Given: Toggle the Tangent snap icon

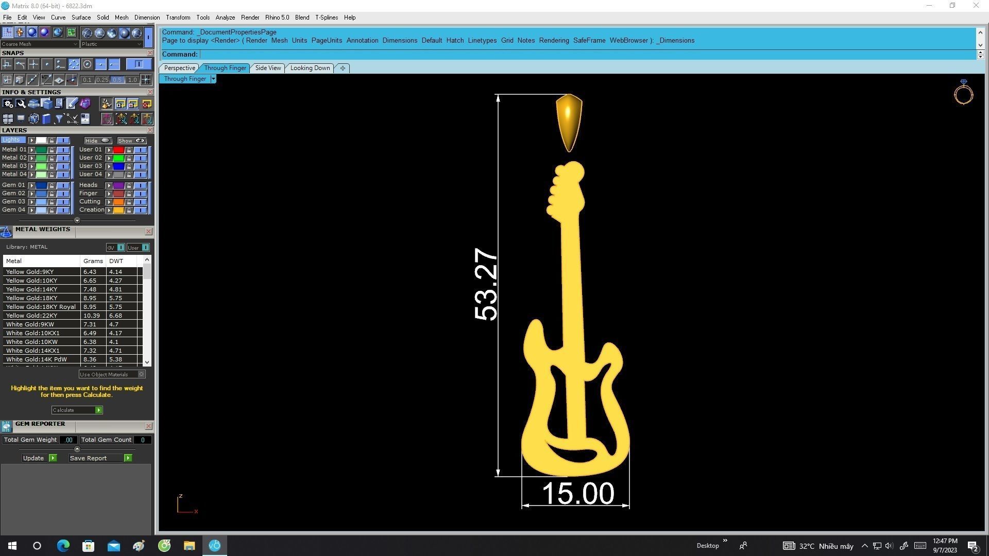Looking at the screenshot, I should (20, 64).
